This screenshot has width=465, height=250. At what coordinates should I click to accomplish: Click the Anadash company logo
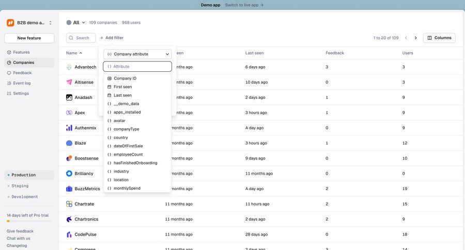coord(69,97)
